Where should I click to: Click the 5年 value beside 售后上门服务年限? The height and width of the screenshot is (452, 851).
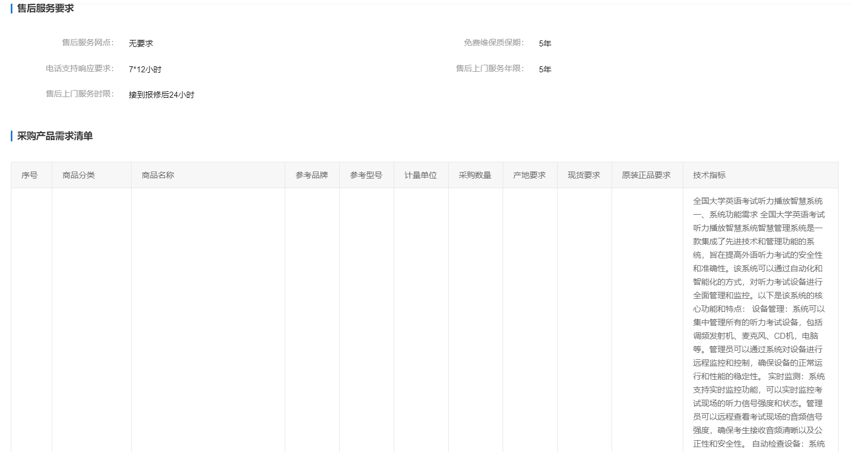[x=545, y=69]
